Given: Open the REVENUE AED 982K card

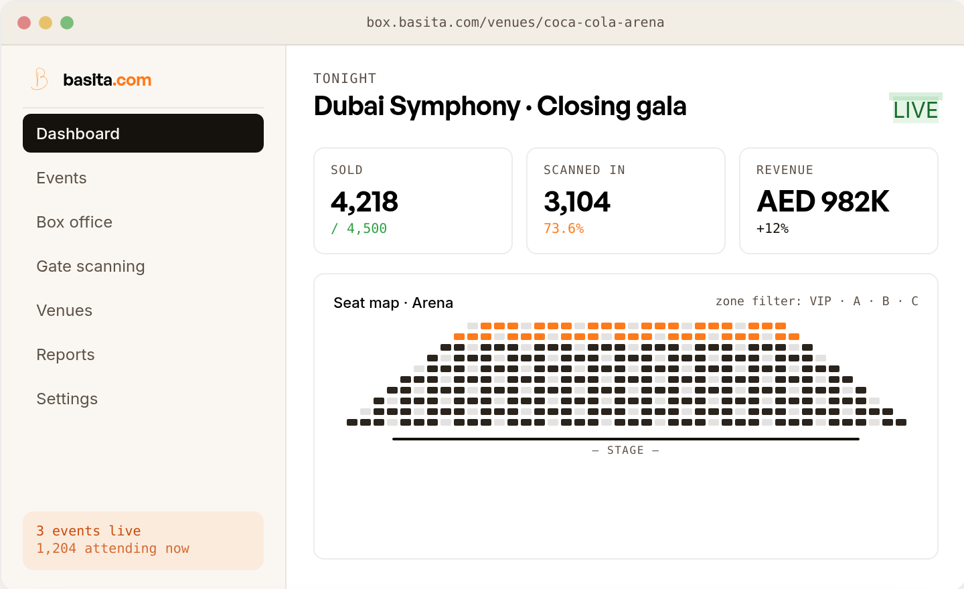Looking at the screenshot, I should pyautogui.click(x=838, y=201).
